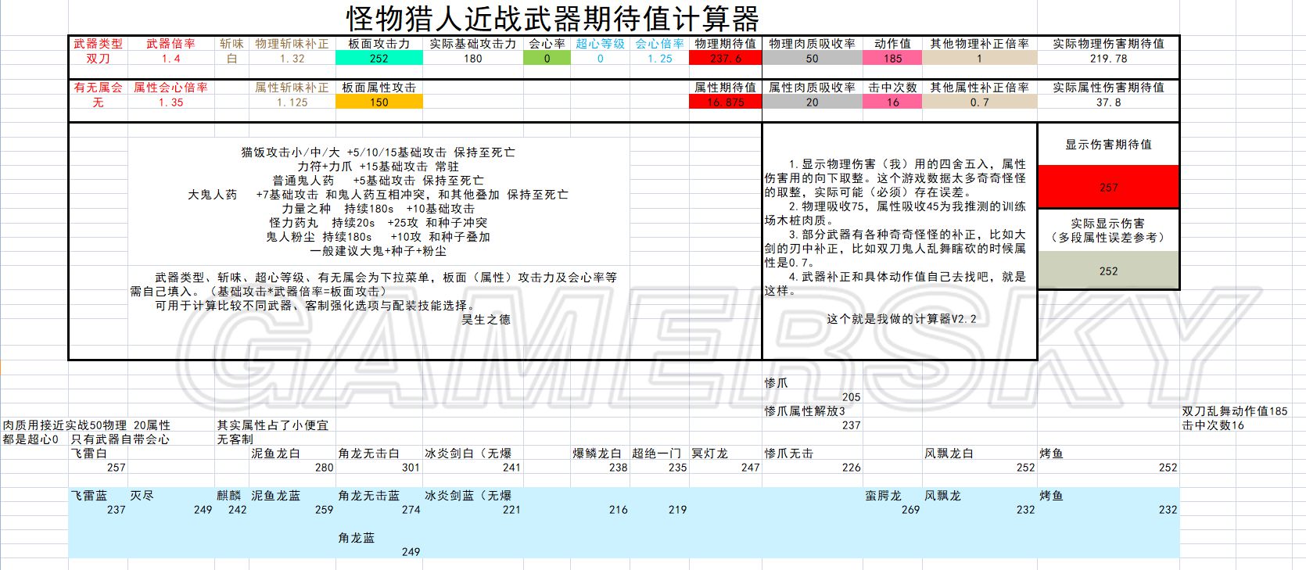Select the title 怪物猎人近战武器期待值计算器
Screen dimensions: 1306x570
[x=553, y=18]
